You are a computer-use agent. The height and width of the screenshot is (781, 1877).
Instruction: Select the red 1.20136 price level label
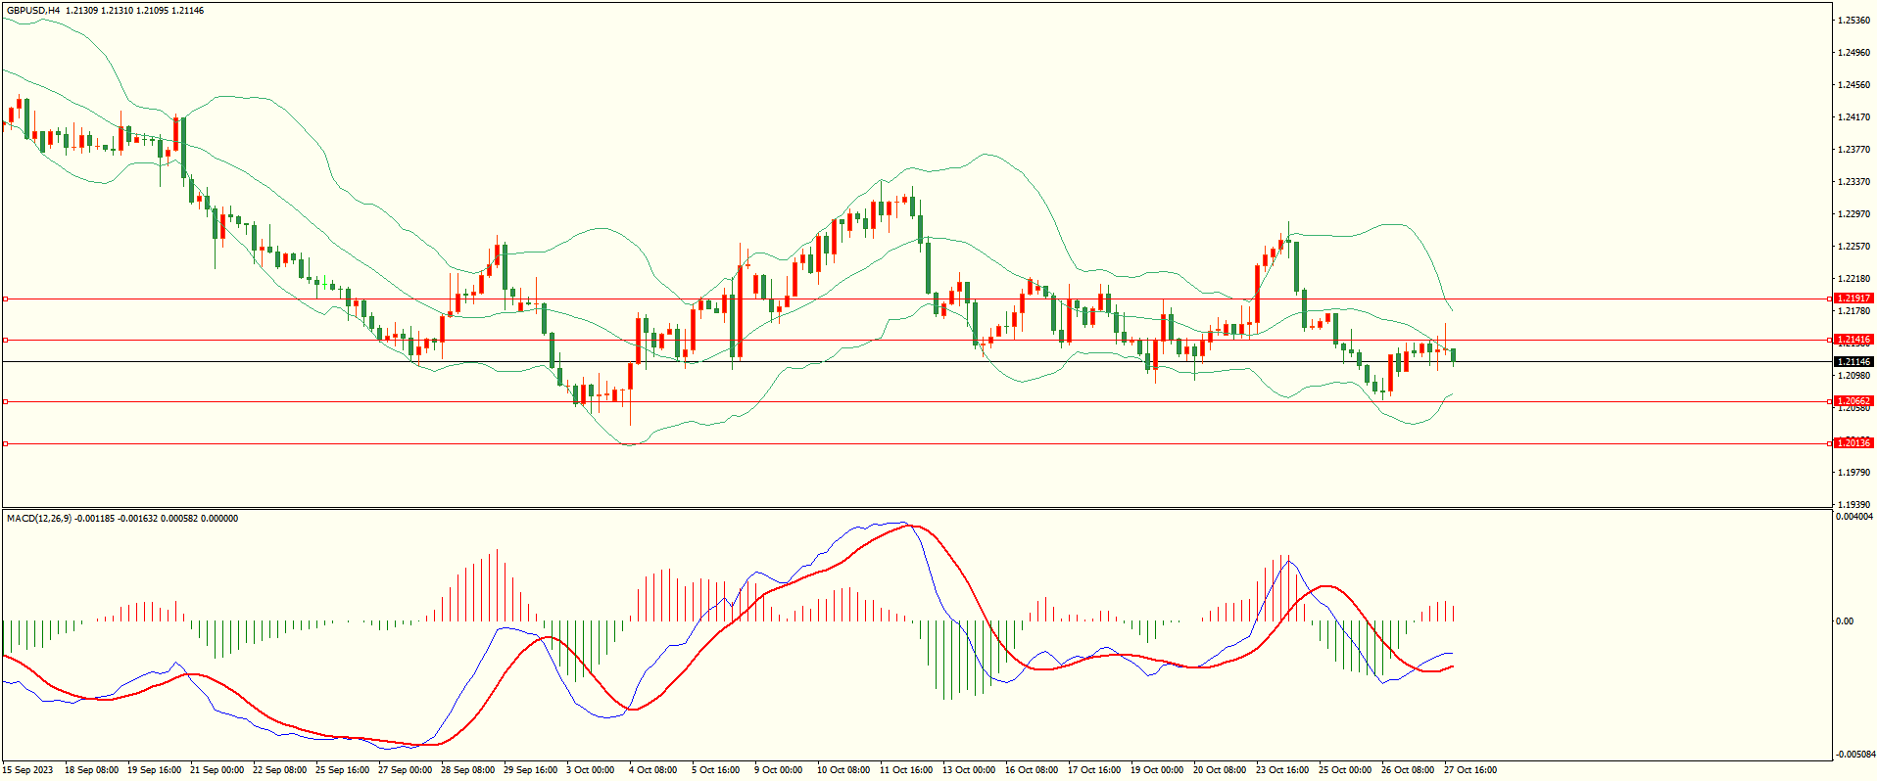(x=1853, y=443)
